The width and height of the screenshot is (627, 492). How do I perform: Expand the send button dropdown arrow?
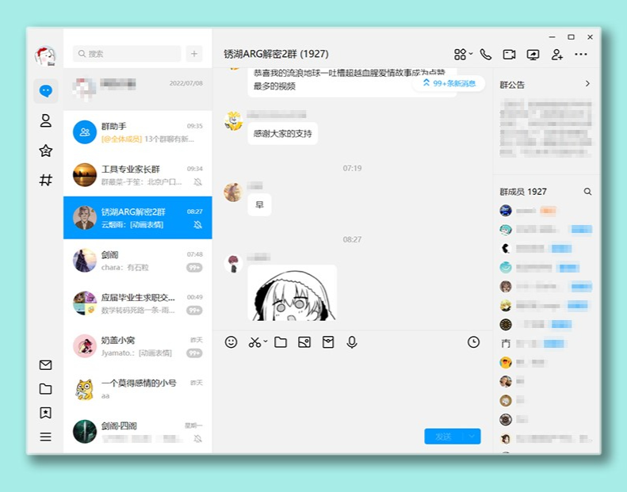pos(472,437)
